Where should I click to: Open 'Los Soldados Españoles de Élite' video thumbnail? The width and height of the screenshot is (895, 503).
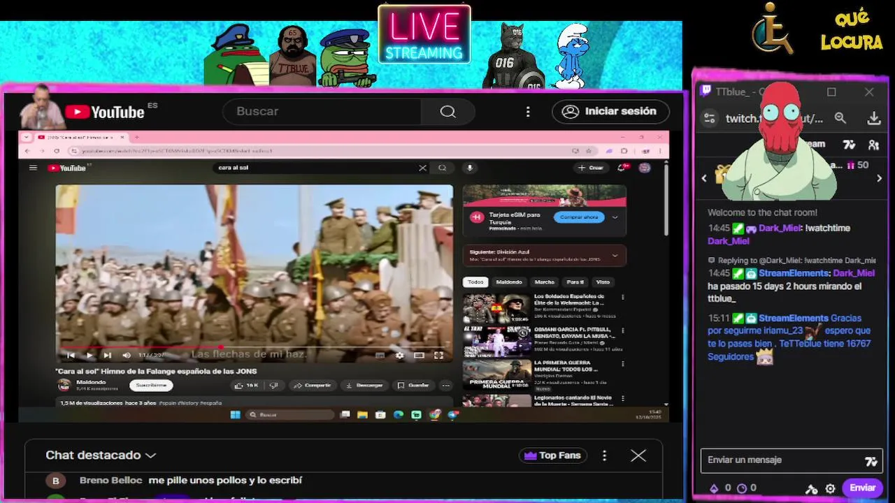496,309
